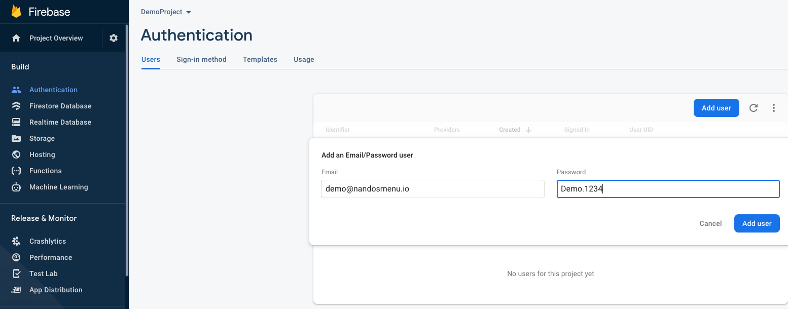The height and width of the screenshot is (309, 788).
Task: Refresh the users list
Action: pos(754,108)
